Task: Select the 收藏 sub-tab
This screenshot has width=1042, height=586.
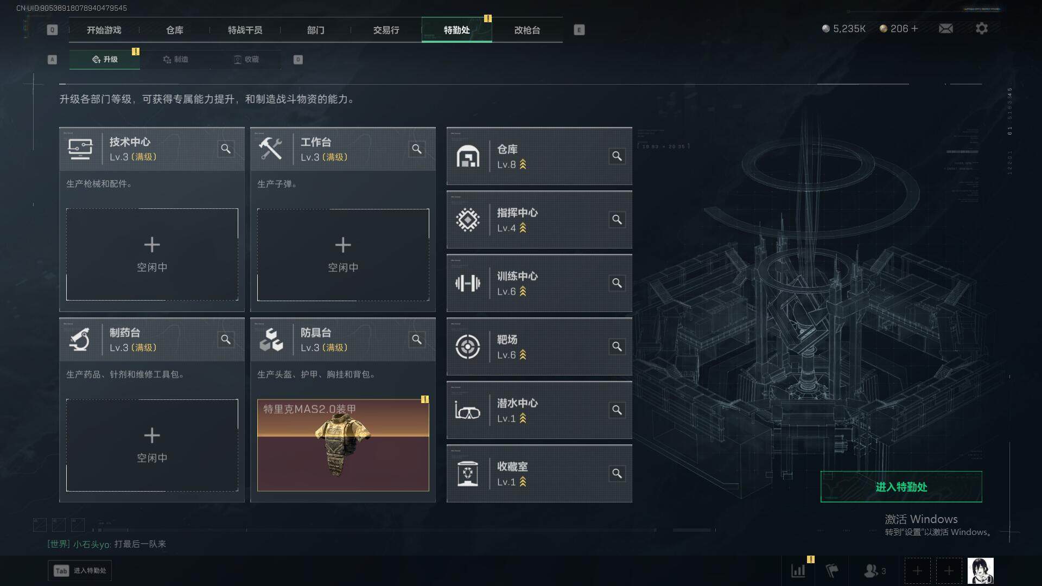Action: tap(246, 59)
